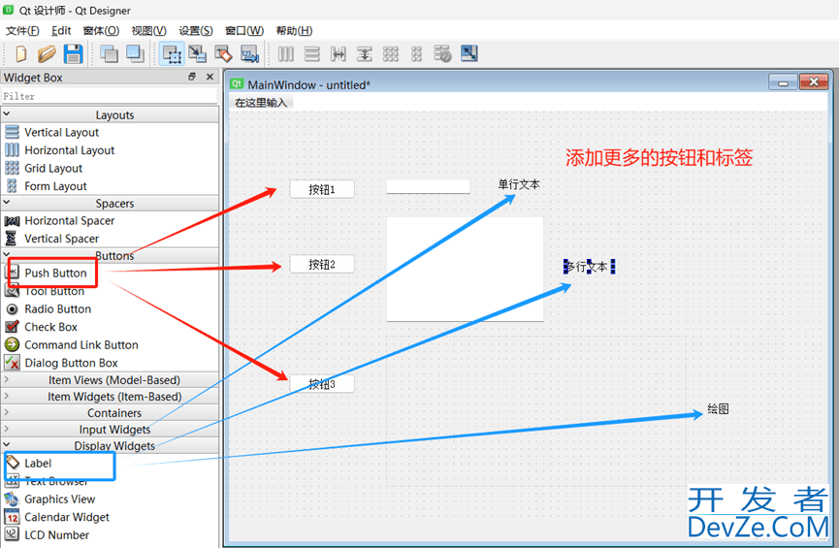Image resolution: width=839 pixels, height=548 pixels.
Task: Activate Edit Widgets mode icon
Action: point(172,54)
